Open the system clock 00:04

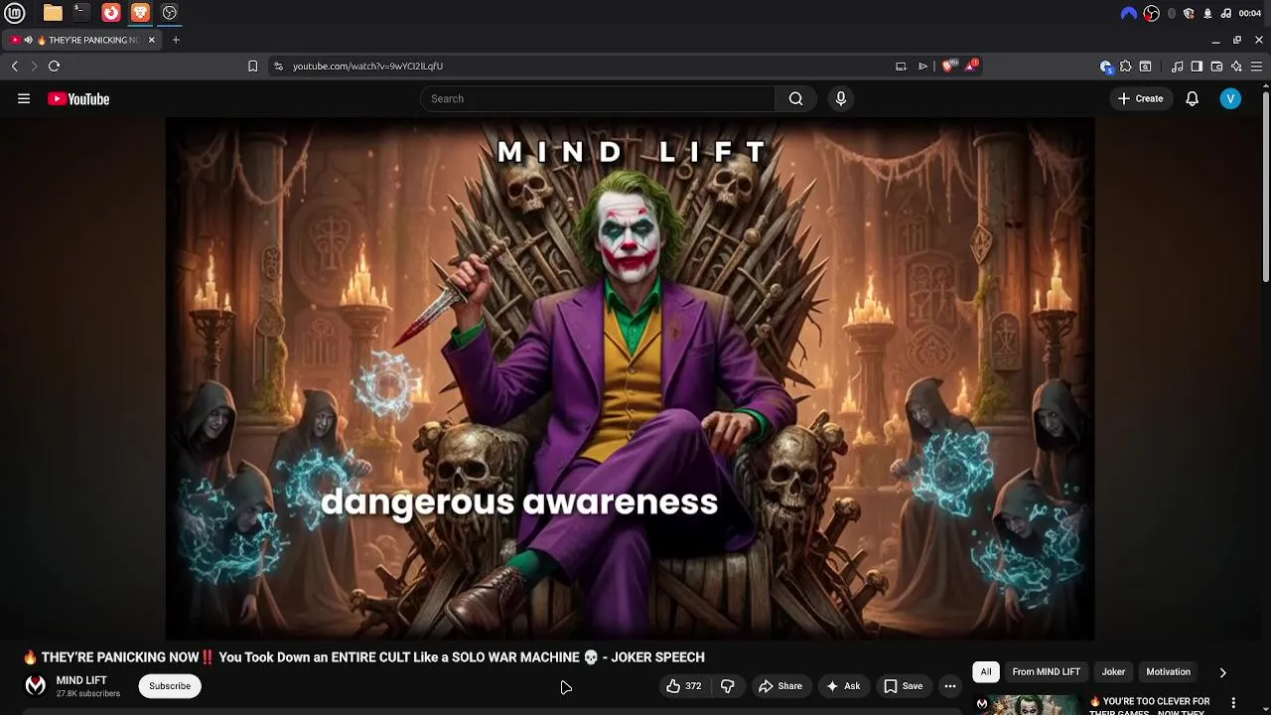tap(1250, 13)
